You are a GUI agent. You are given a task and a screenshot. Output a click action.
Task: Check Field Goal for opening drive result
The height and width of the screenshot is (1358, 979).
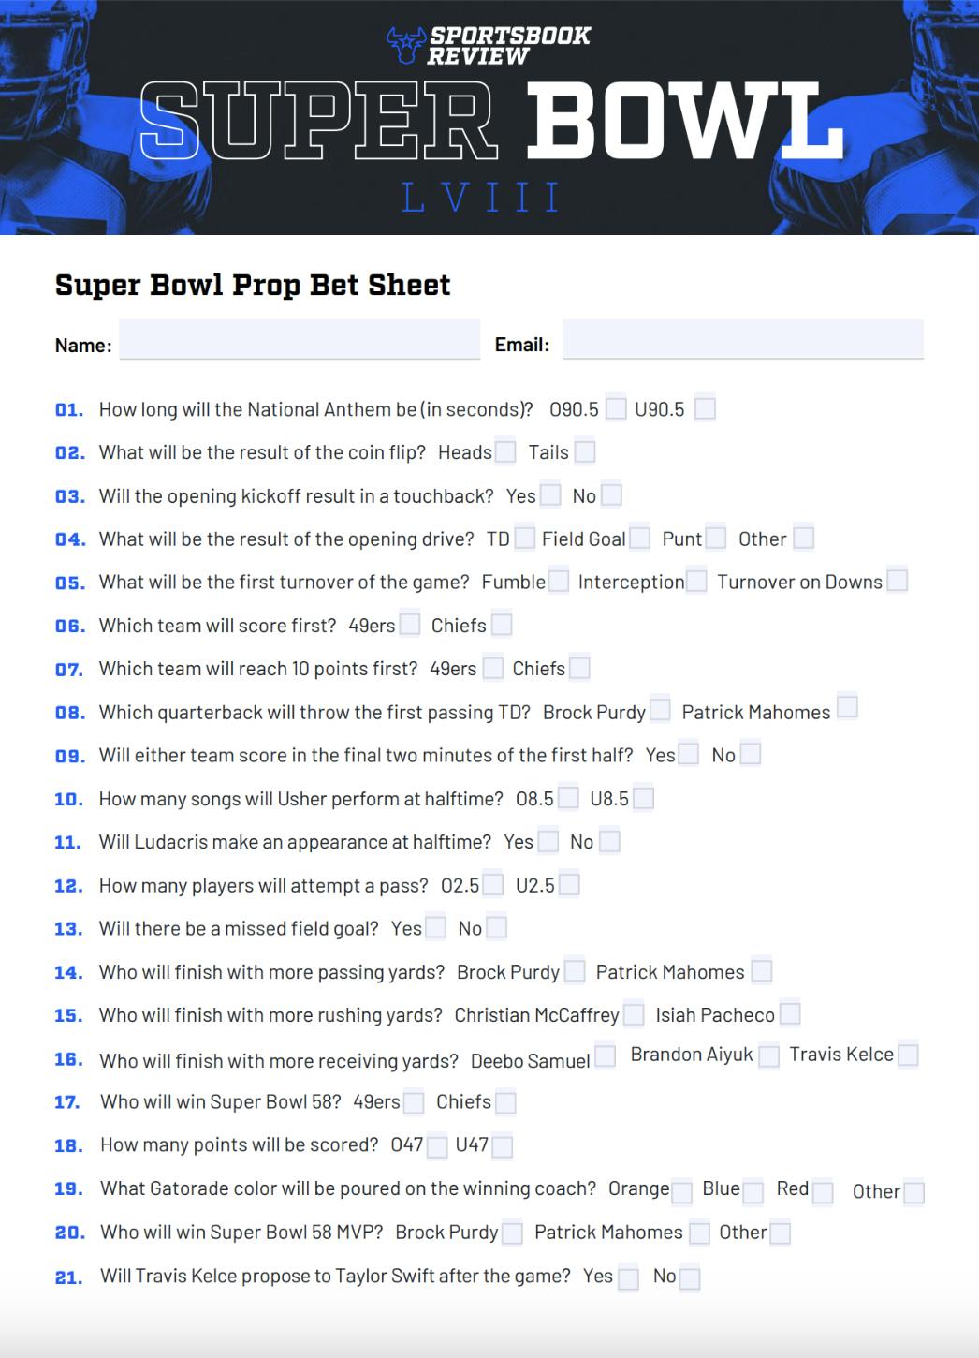pos(639,539)
